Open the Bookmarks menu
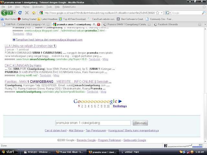The image size is (207, 155). (x=38, y=7)
